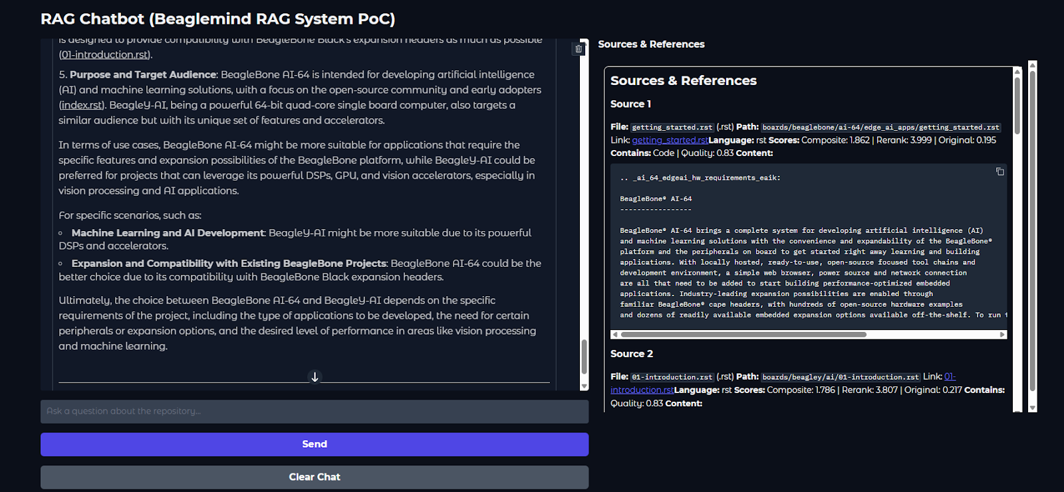
Task: Open the getting_started.rst link in Source 1
Action: tap(670, 140)
